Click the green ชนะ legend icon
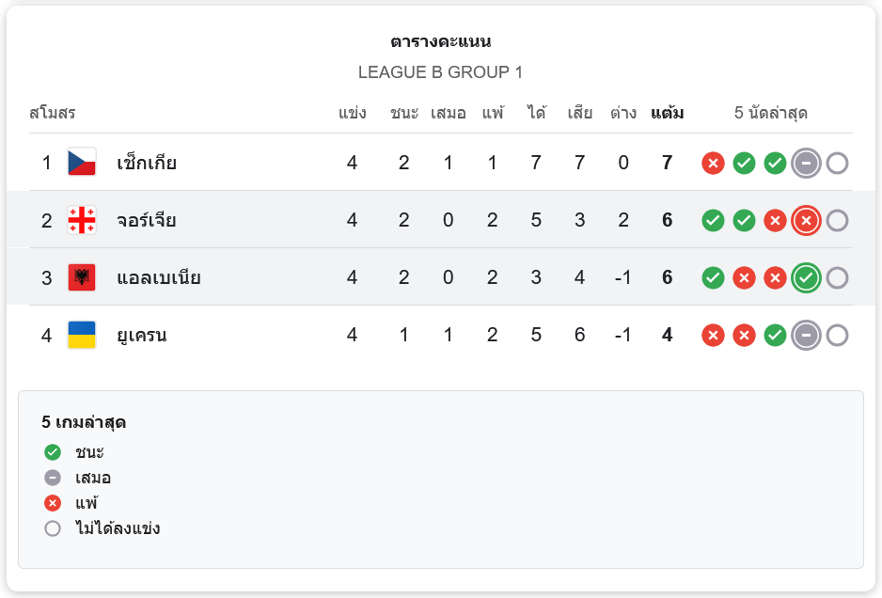882x598 pixels. coord(53,452)
